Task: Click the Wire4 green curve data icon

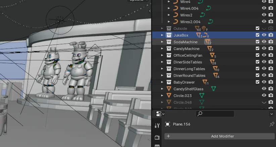Action: [x=200, y=2]
